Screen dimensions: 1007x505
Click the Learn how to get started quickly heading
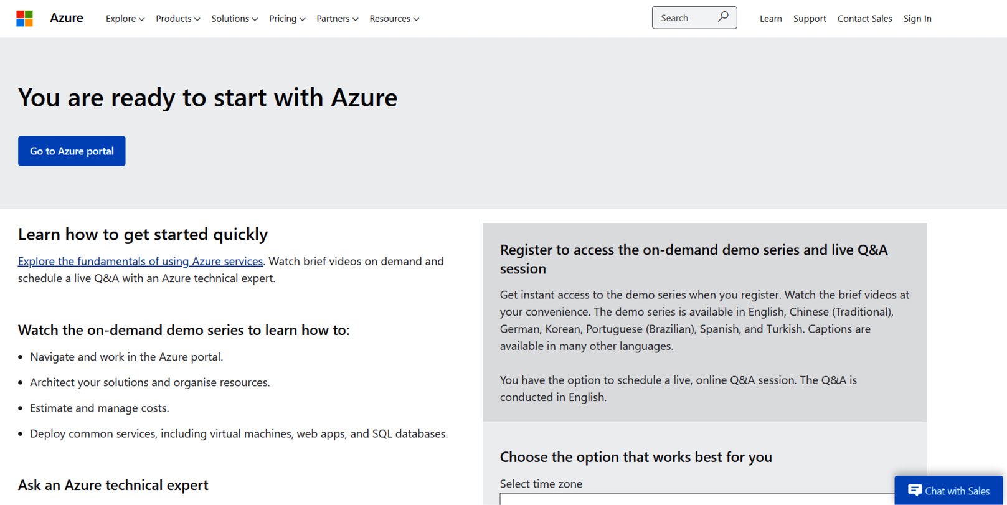pyautogui.click(x=143, y=234)
